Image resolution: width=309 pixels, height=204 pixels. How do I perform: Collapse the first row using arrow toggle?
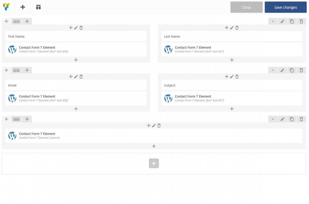click(x=273, y=21)
